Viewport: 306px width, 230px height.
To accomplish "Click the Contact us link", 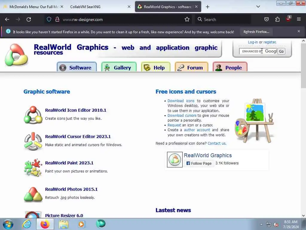I will point(217,143).
